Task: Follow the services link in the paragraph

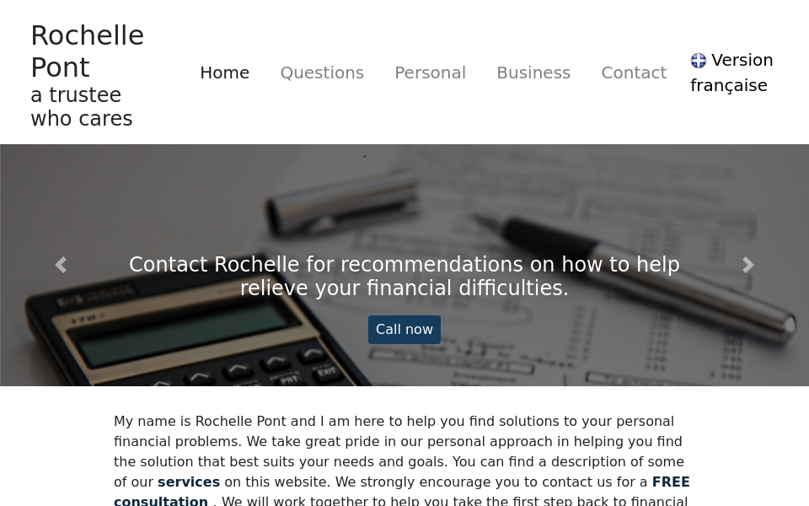Action: point(189,482)
